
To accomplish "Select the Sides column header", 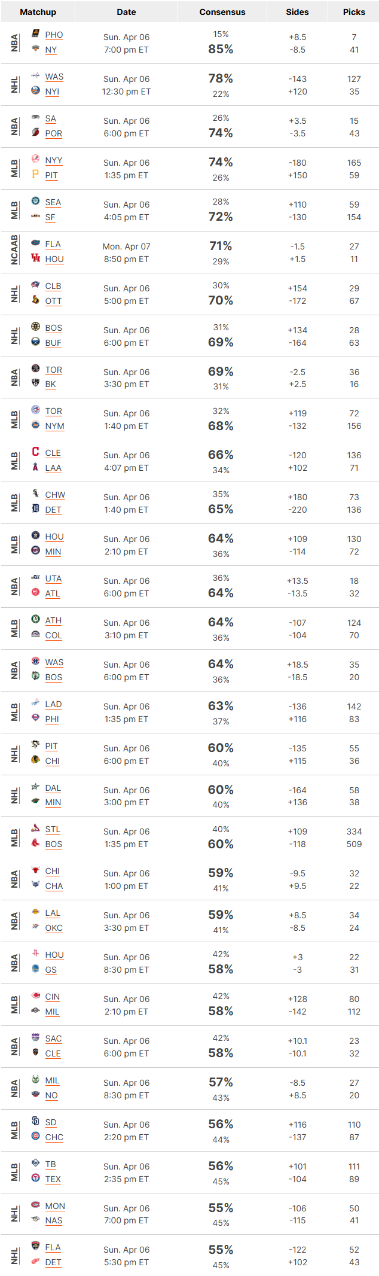I will click(x=297, y=12).
